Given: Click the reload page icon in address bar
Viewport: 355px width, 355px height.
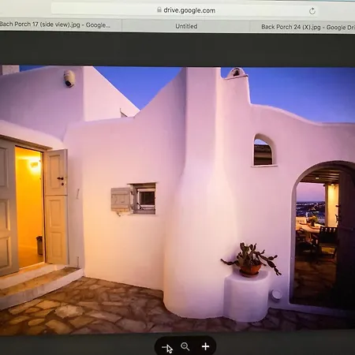Looking at the screenshot, I should 312,11.
